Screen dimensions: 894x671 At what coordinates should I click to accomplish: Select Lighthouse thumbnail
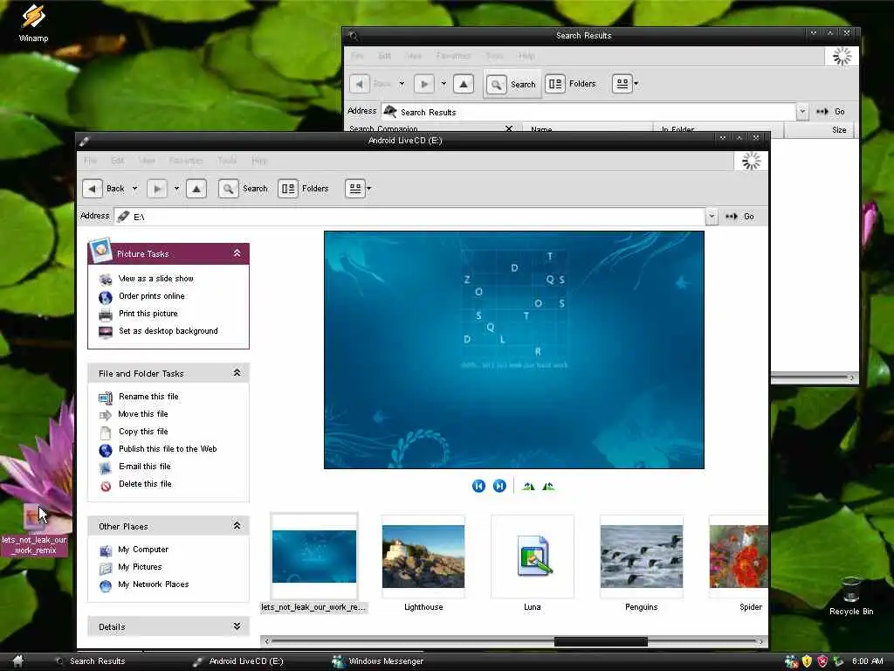click(x=423, y=563)
